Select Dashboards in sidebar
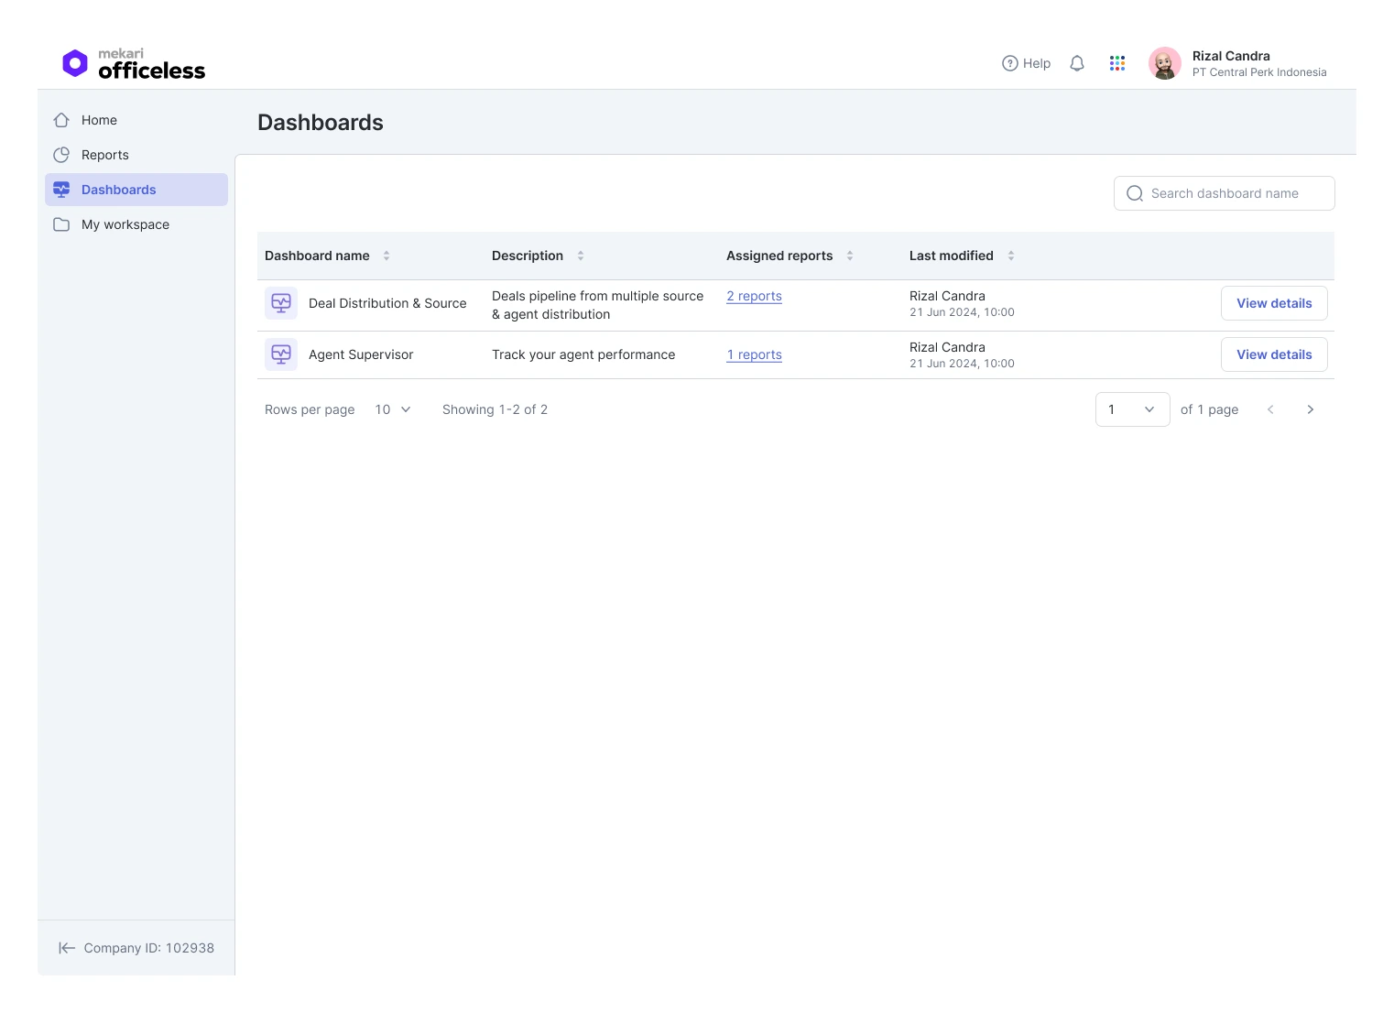1394x1013 pixels. (136, 190)
